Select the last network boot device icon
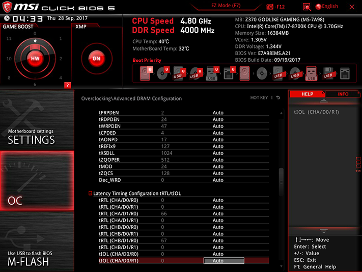Viewport: 362px width, 272px height. (x=345, y=73)
